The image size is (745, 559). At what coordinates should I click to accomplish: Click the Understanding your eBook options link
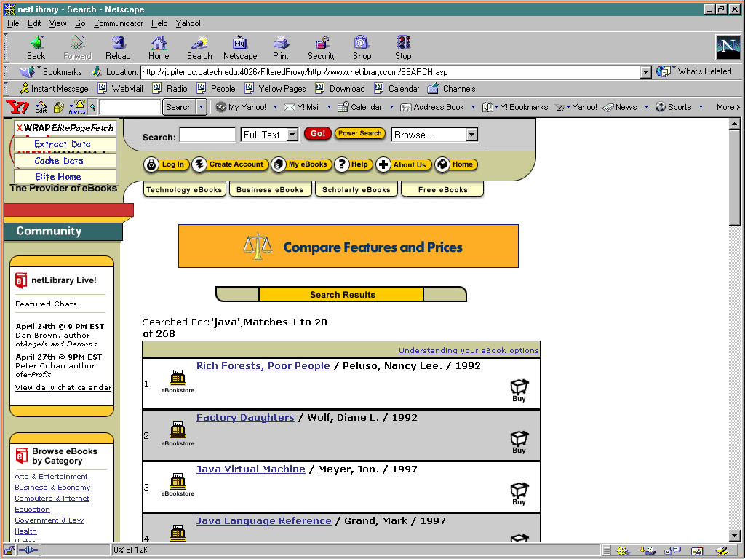pos(469,350)
